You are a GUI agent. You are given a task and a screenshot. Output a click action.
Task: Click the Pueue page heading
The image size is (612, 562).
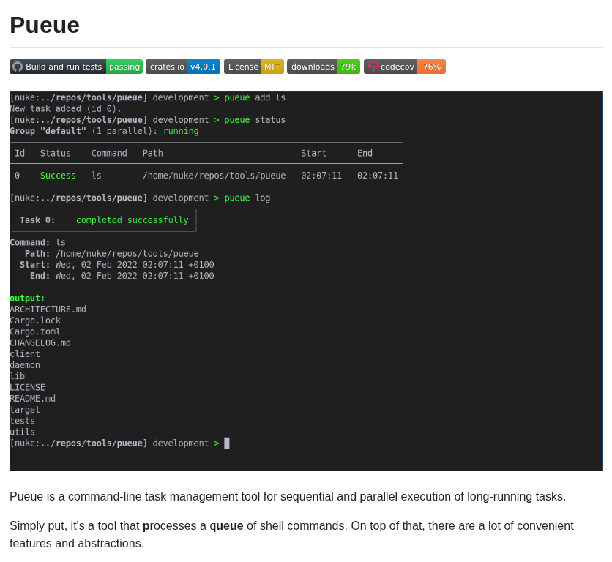(45, 26)
